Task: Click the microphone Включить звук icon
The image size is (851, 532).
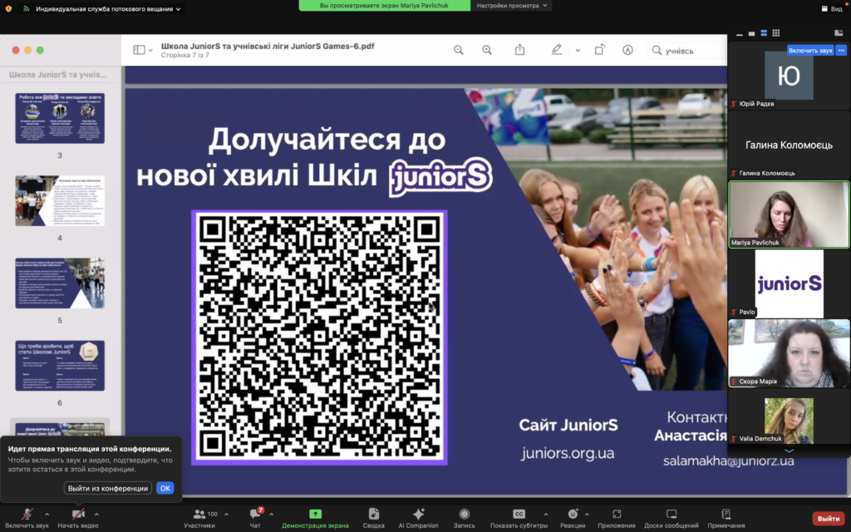Action: [27, 514]
